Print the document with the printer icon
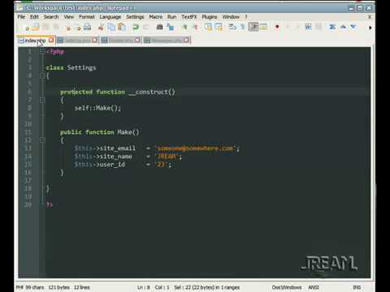The height and width of the screenshot is (292, 390). point(87,27)
